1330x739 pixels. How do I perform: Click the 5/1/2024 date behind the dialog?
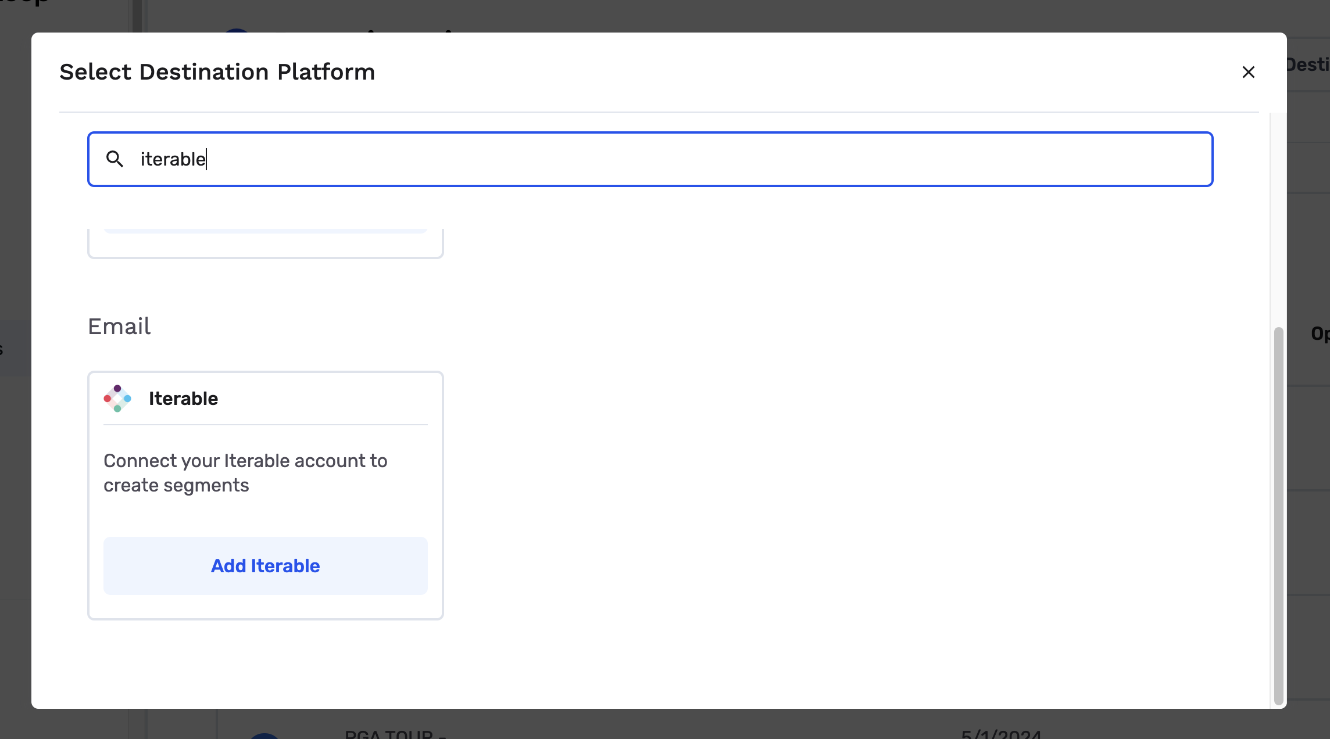pyautogui.click(x=1001, y=733)
